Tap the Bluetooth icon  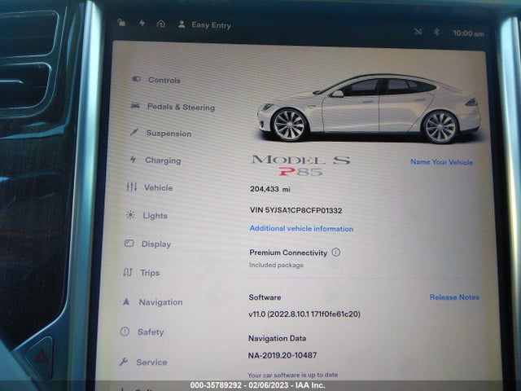point(436,32)
